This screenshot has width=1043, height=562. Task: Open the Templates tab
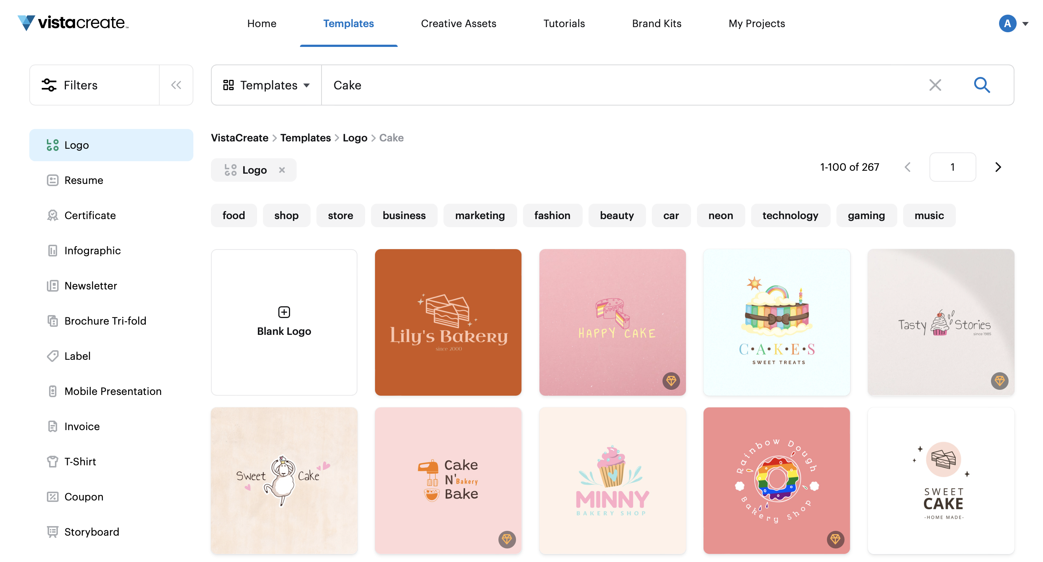pos(348,23)
